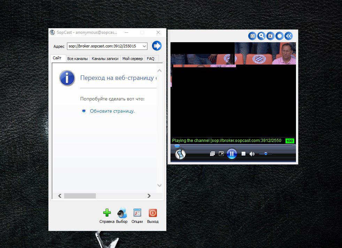Open Опции settings icon
This screenshot has height=248, width=342.
137,213
